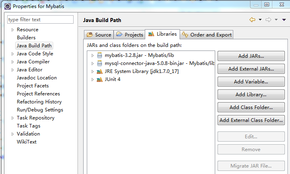290x174 pixels.
Task: Click the Add Variable... button
Action: coord(251,81)
